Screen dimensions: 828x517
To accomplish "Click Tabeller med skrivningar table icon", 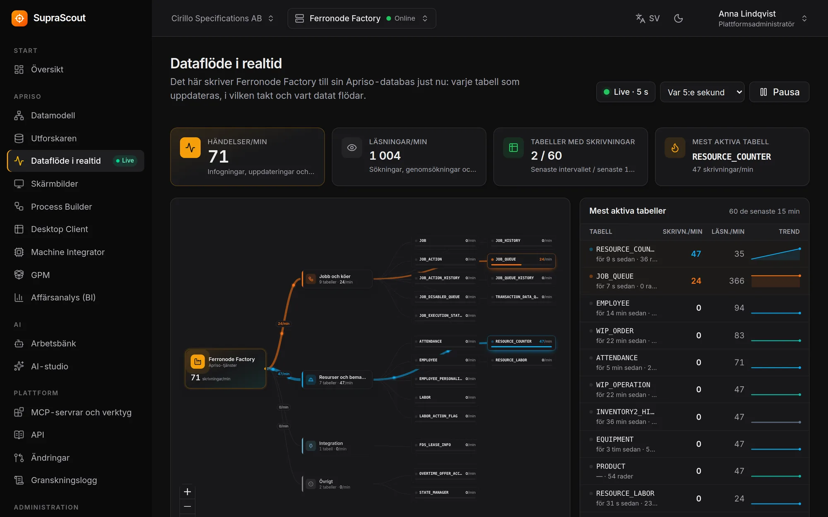I will (x=513, y=148).
